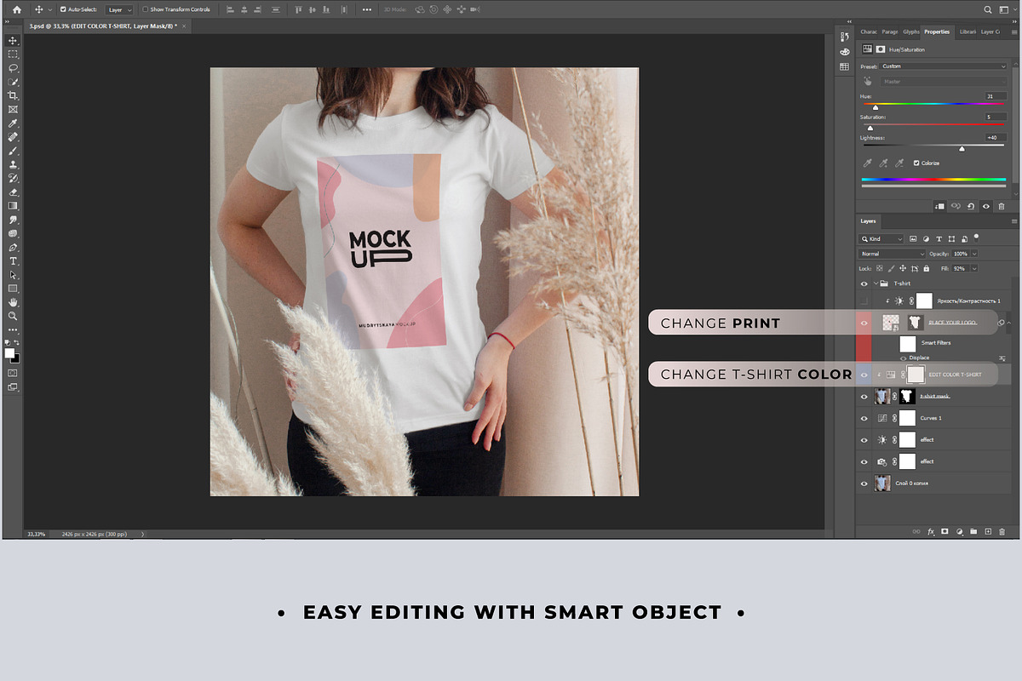This screenshot has width=1022, height=681.
Task: Select the Layers panel tab
Action: click(x=868, y=221)
